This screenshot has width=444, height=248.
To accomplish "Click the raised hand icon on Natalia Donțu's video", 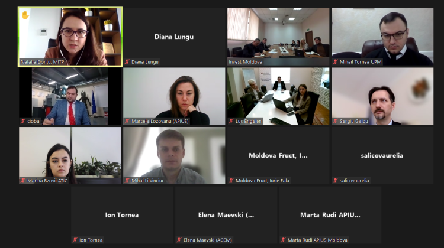I will pyautogui.click(x=25, y=15).
